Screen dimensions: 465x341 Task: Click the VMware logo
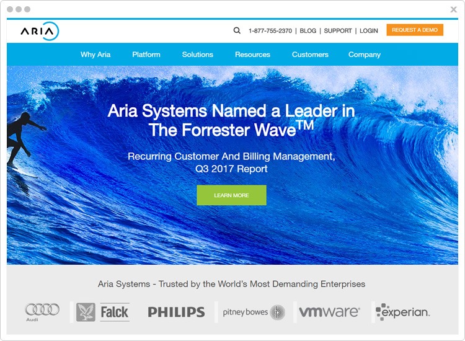(x=329, y=312)
